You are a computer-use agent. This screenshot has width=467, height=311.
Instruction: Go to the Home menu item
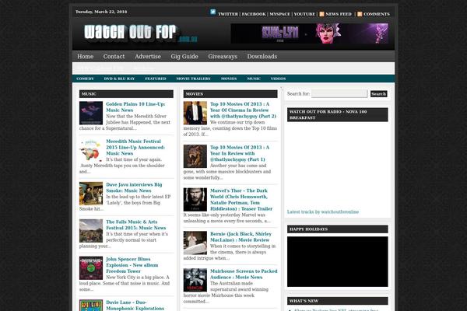coord(85,56)
